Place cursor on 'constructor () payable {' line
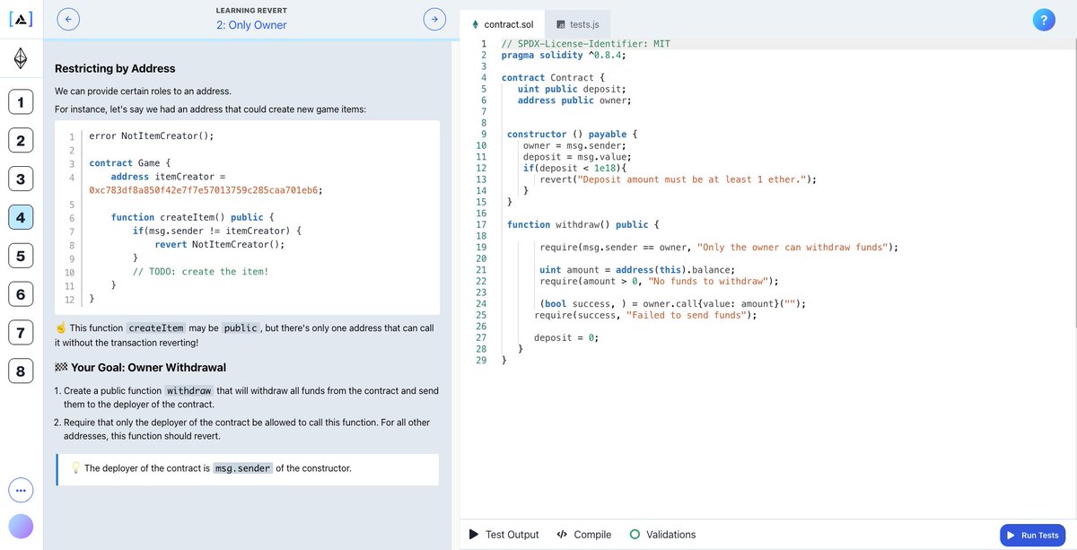Viewport: 1077px width, 550px height. click(572, 135)
